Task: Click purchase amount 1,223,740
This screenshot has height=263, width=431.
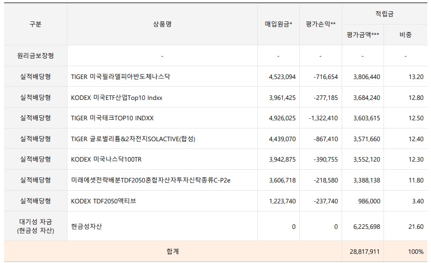Action: point(282,201)
